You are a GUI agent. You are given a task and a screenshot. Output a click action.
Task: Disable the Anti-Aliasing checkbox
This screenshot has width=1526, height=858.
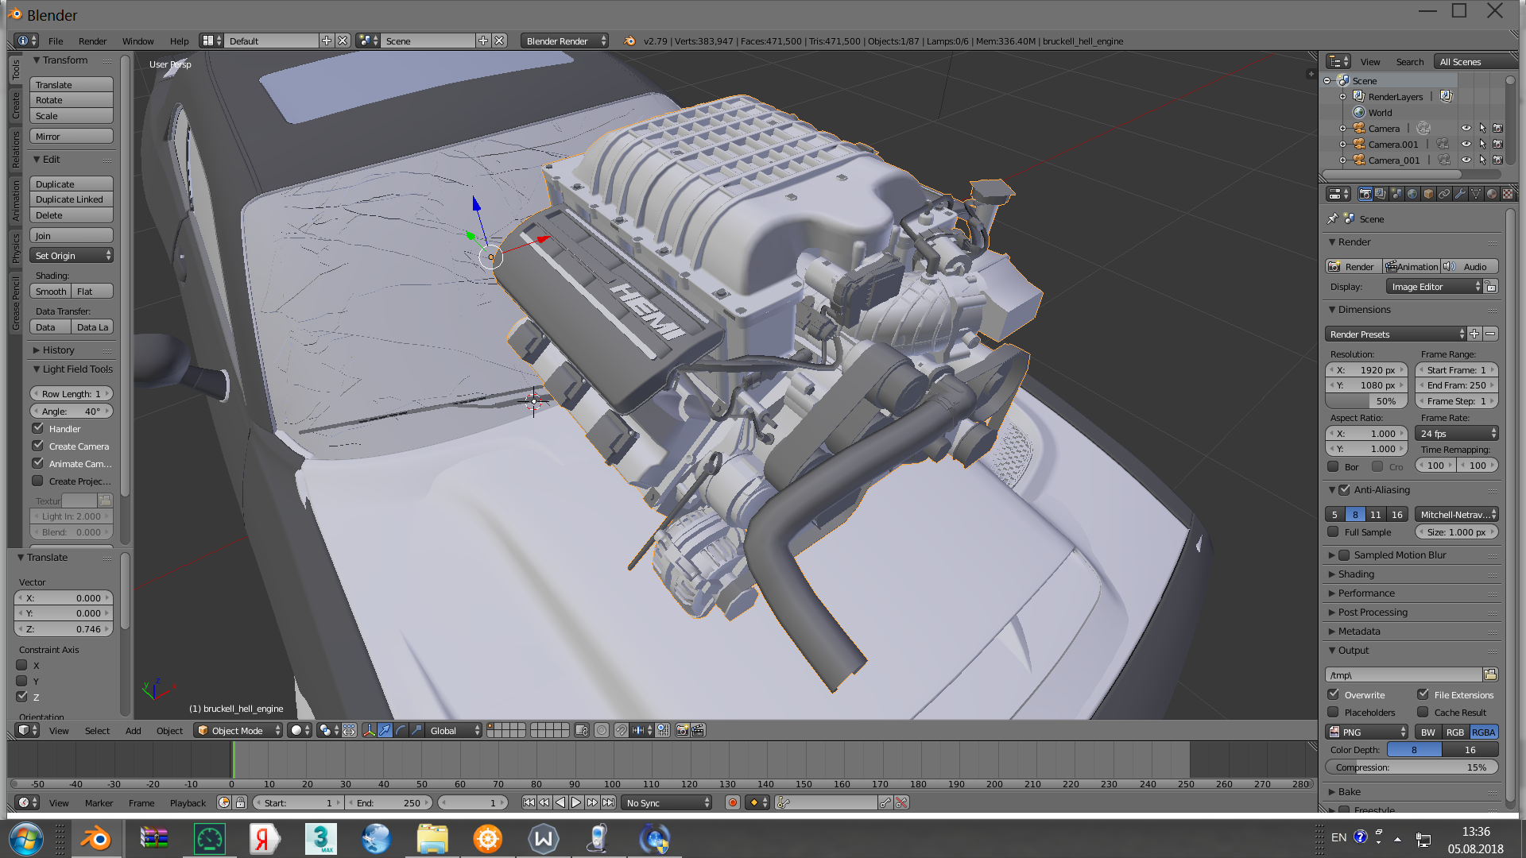1344,489
